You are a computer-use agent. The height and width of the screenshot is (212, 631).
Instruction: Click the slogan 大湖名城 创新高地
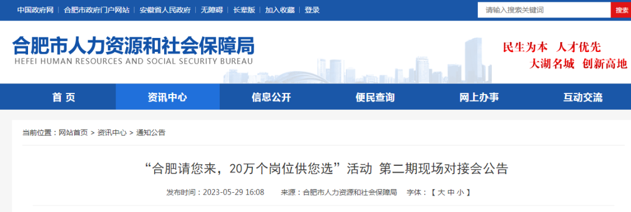coord(578,64)
